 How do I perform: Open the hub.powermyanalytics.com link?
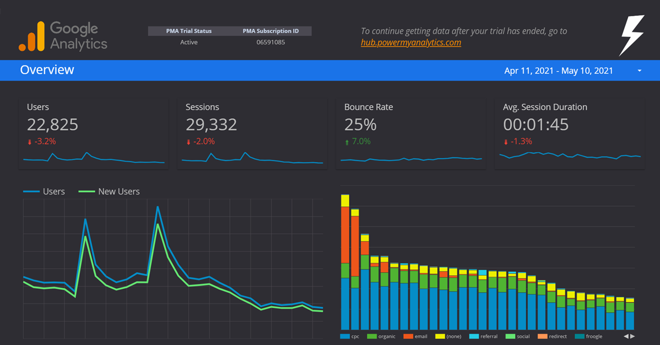coord(411,42)
